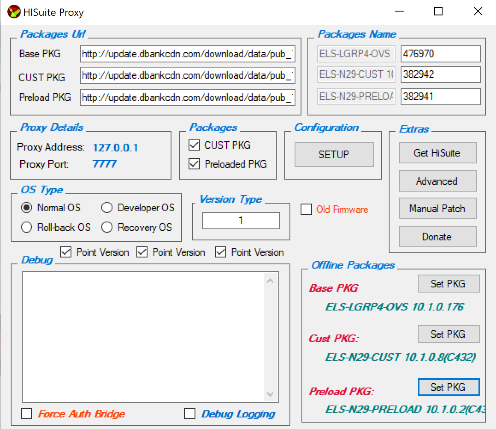Screen dimensions: 496x429
Task: Click the Manual Patch button
Action: click(437, 208)
